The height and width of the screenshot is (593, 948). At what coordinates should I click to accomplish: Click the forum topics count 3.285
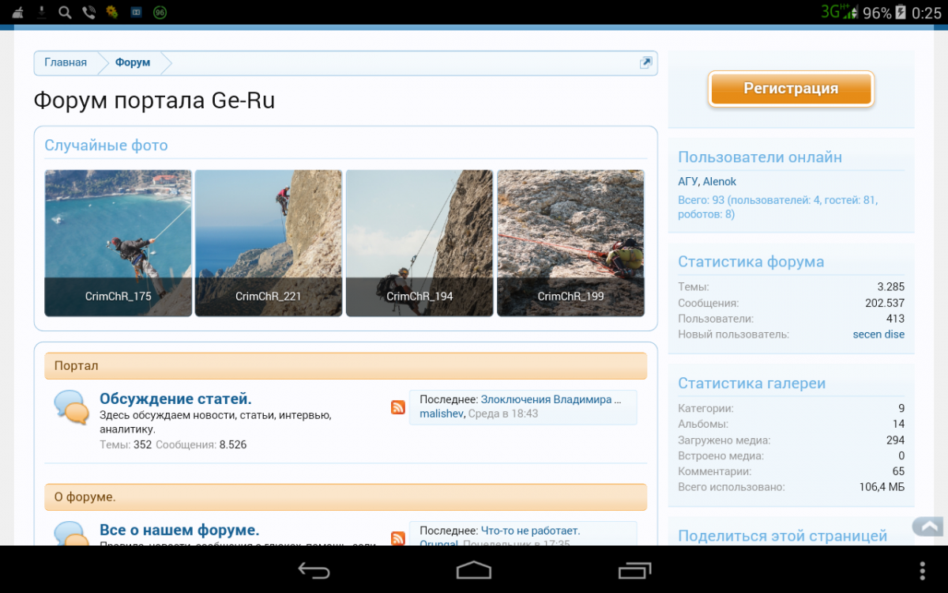(x=891, y=287)
